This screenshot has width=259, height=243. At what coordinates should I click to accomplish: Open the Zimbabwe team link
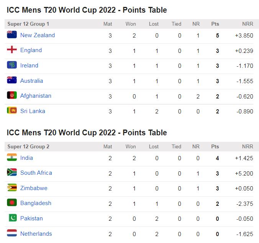(34, 188)
